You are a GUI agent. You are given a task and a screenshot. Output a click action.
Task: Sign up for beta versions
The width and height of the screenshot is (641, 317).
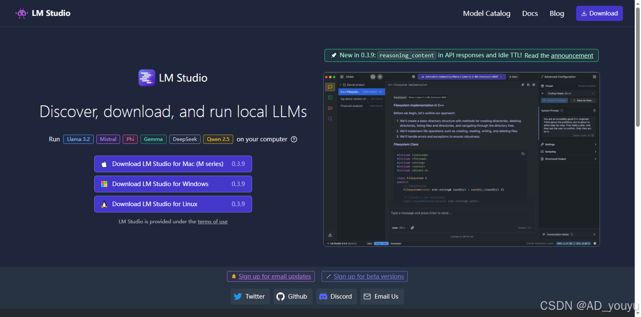pyautogui.click(x=364, y=276)
